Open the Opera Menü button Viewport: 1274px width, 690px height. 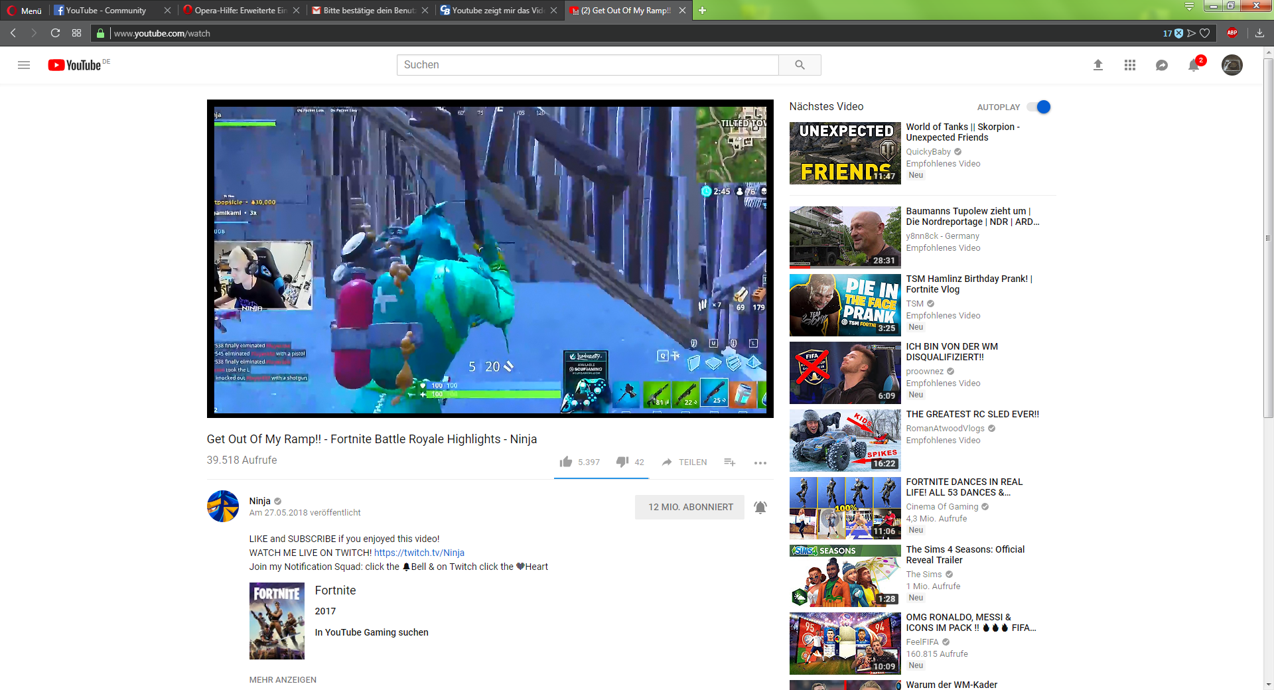click(x=25, y=10)
